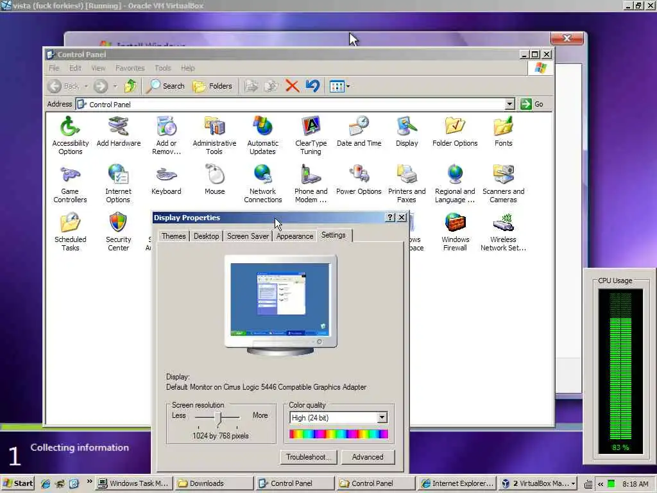Click the Address bar field

pyautogui.click(x=295, y=104)
